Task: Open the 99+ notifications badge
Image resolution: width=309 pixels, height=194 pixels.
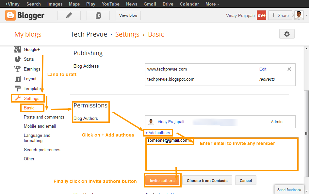Action: [262, 15]
